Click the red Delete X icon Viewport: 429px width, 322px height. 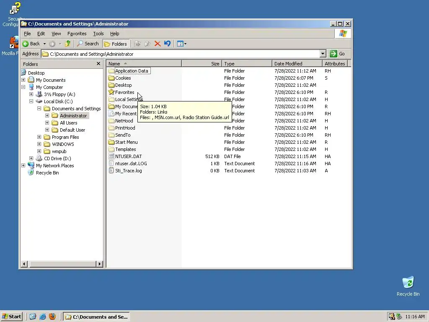(x=158, y=44)
